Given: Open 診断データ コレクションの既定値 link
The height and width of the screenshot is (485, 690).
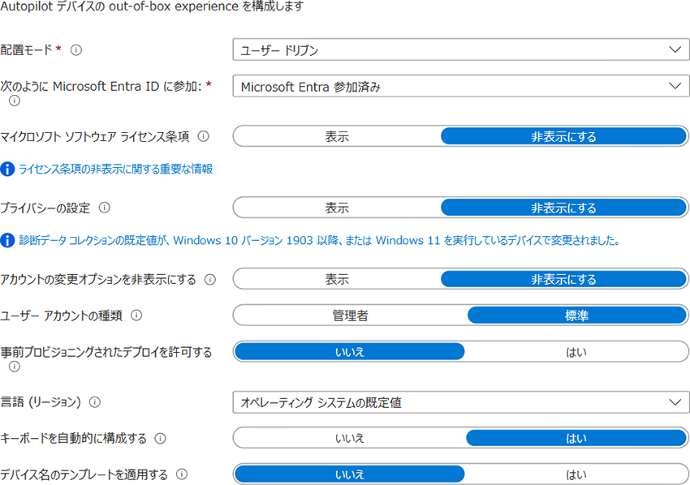Looking at the screenshot, I should (x=320, y=241).
